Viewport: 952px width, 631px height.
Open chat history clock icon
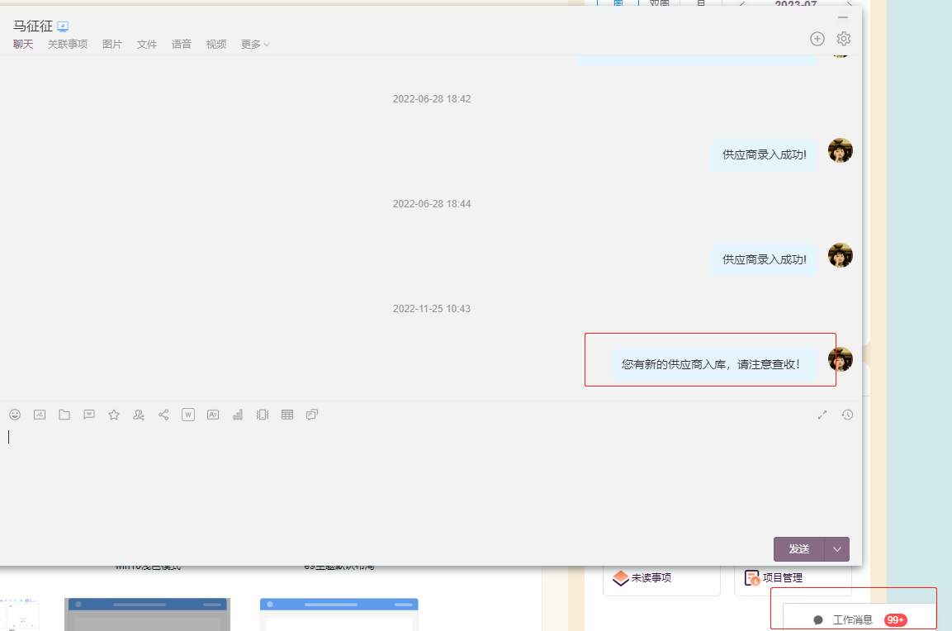pos(848,415)
